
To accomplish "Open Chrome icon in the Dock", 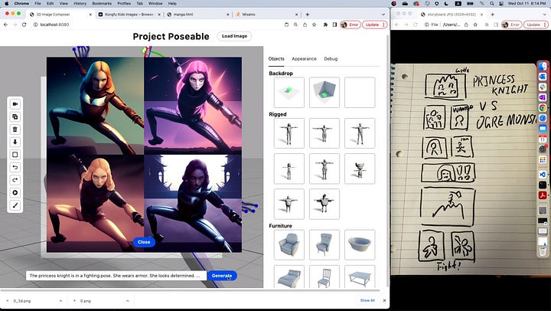I will point(543,108).
